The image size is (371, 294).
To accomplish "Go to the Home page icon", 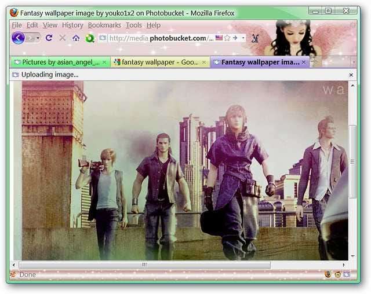I will [x=76, y=38].
